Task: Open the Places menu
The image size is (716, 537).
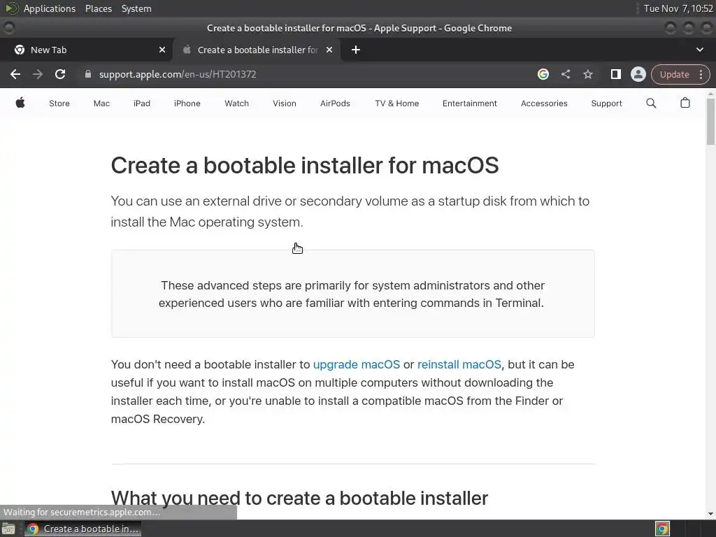Action: click(x=98, y=8)
